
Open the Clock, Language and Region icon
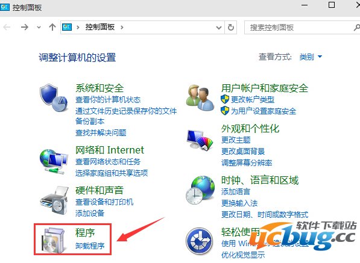(200, 190)
